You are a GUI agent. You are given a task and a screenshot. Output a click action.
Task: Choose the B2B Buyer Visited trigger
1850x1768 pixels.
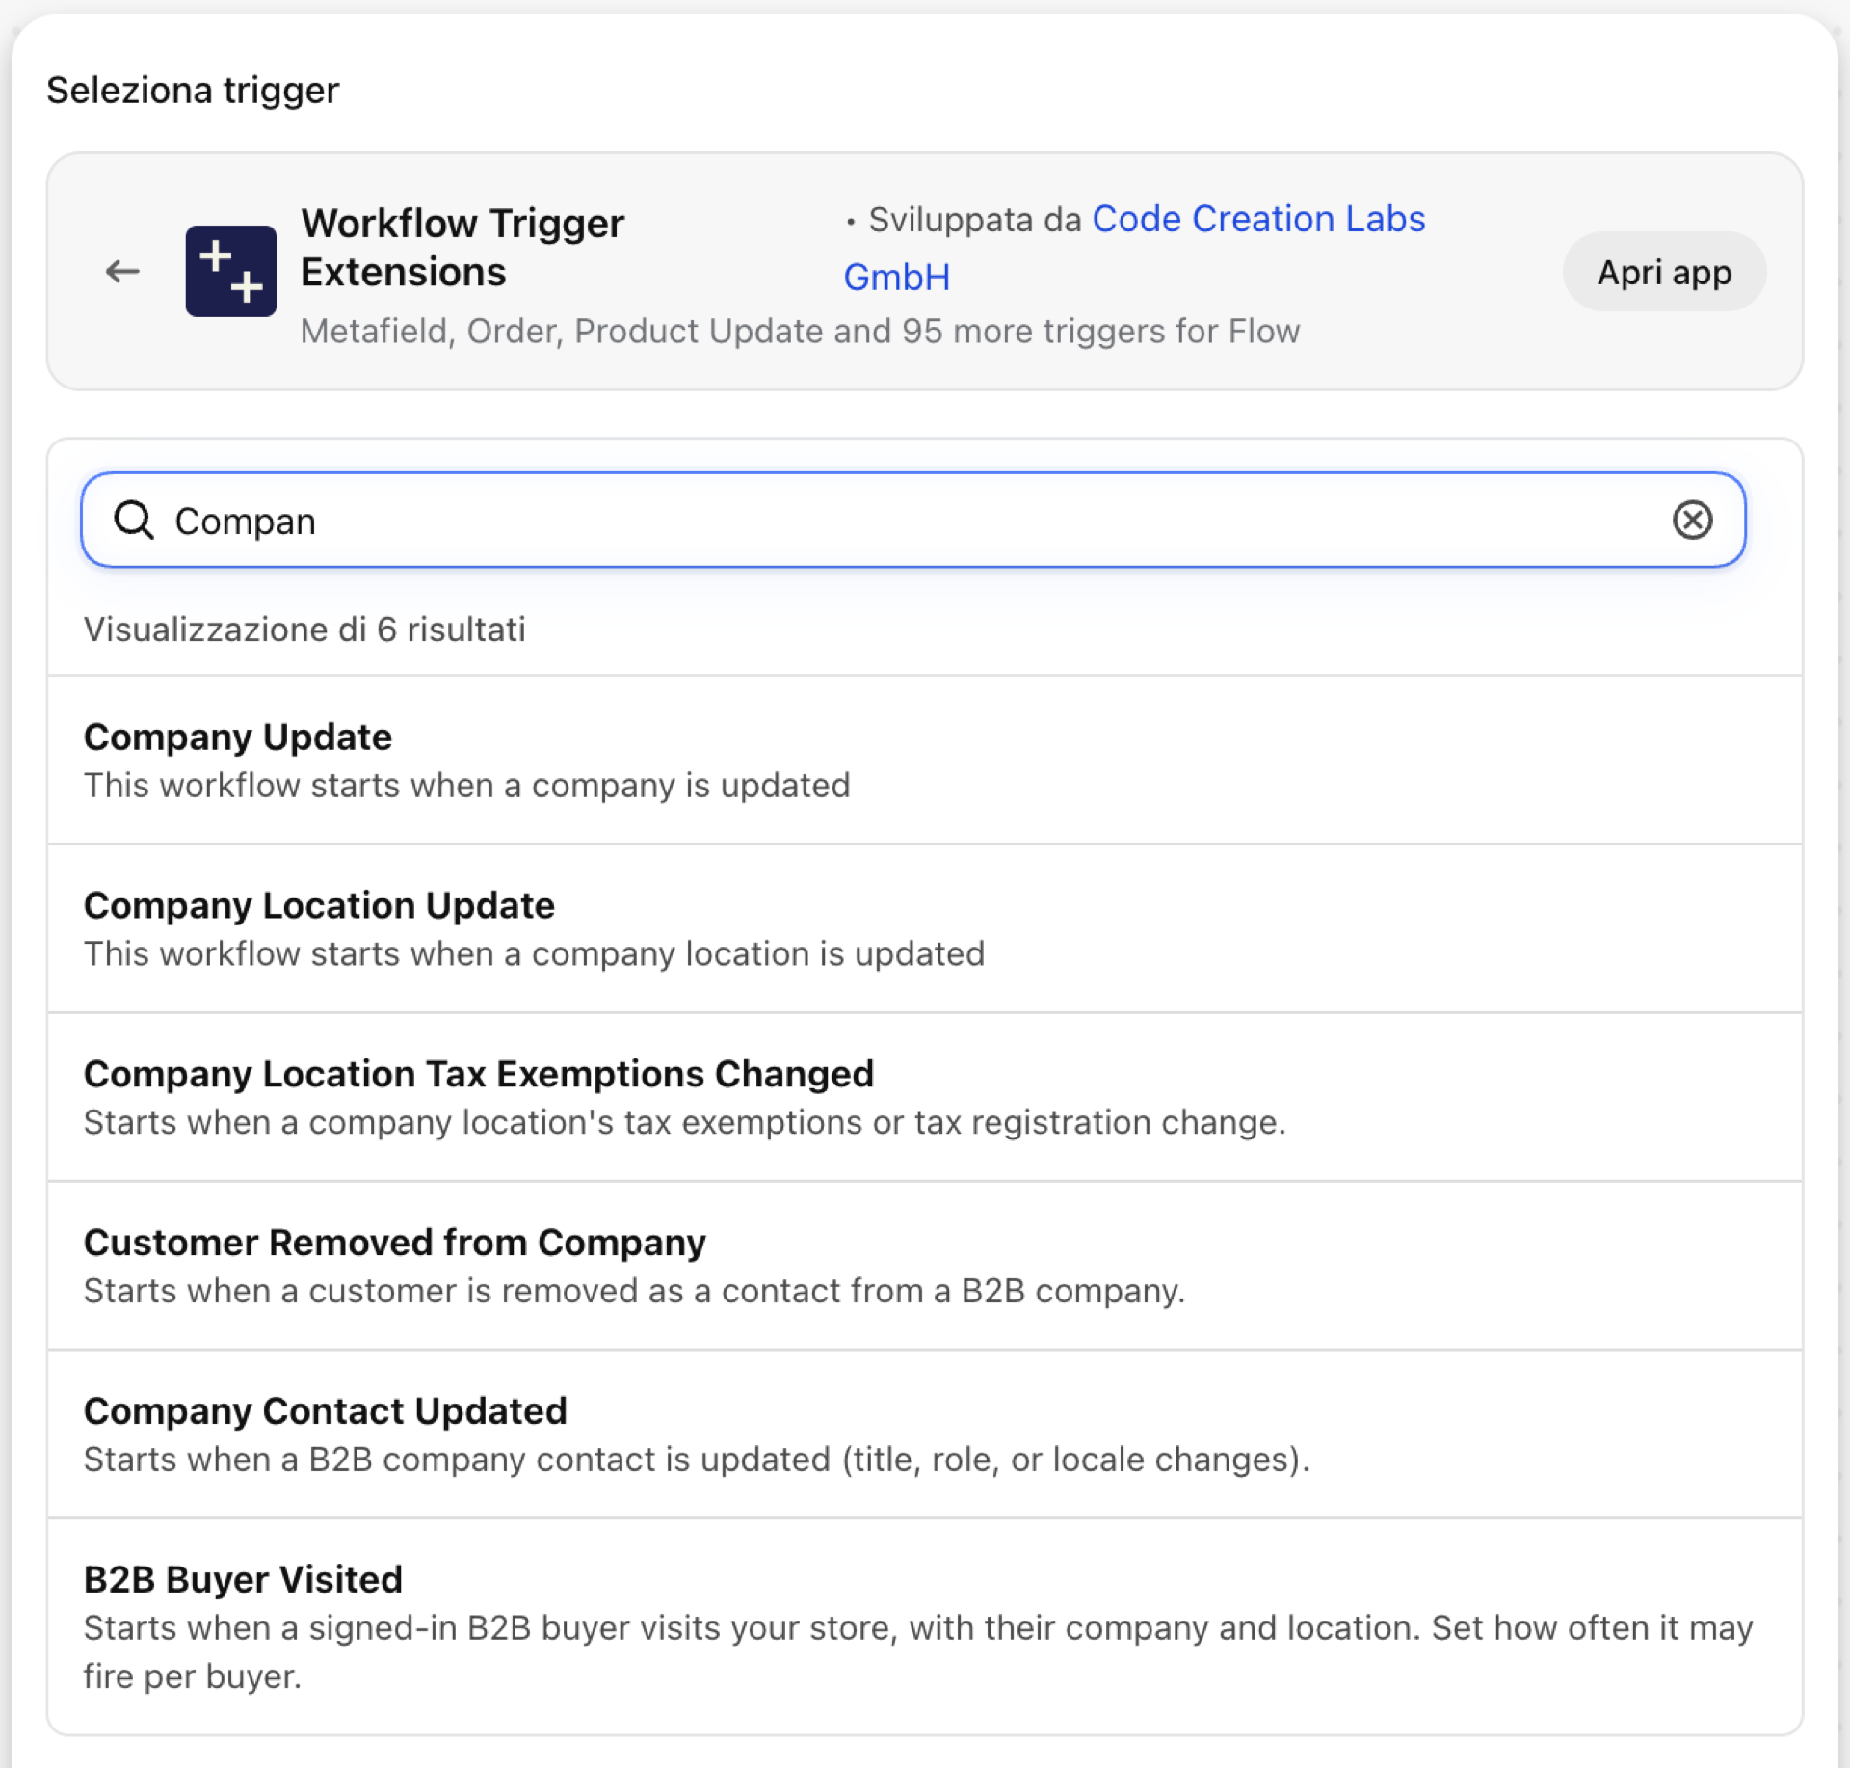925,1627
